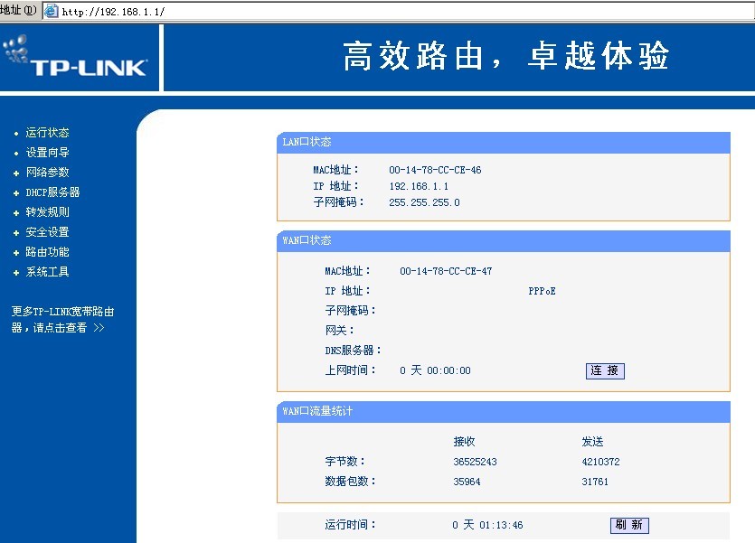Click sent bytes 4210372
Image resolution: width=755 pixels, height=543 pixels.
[600, 462]
